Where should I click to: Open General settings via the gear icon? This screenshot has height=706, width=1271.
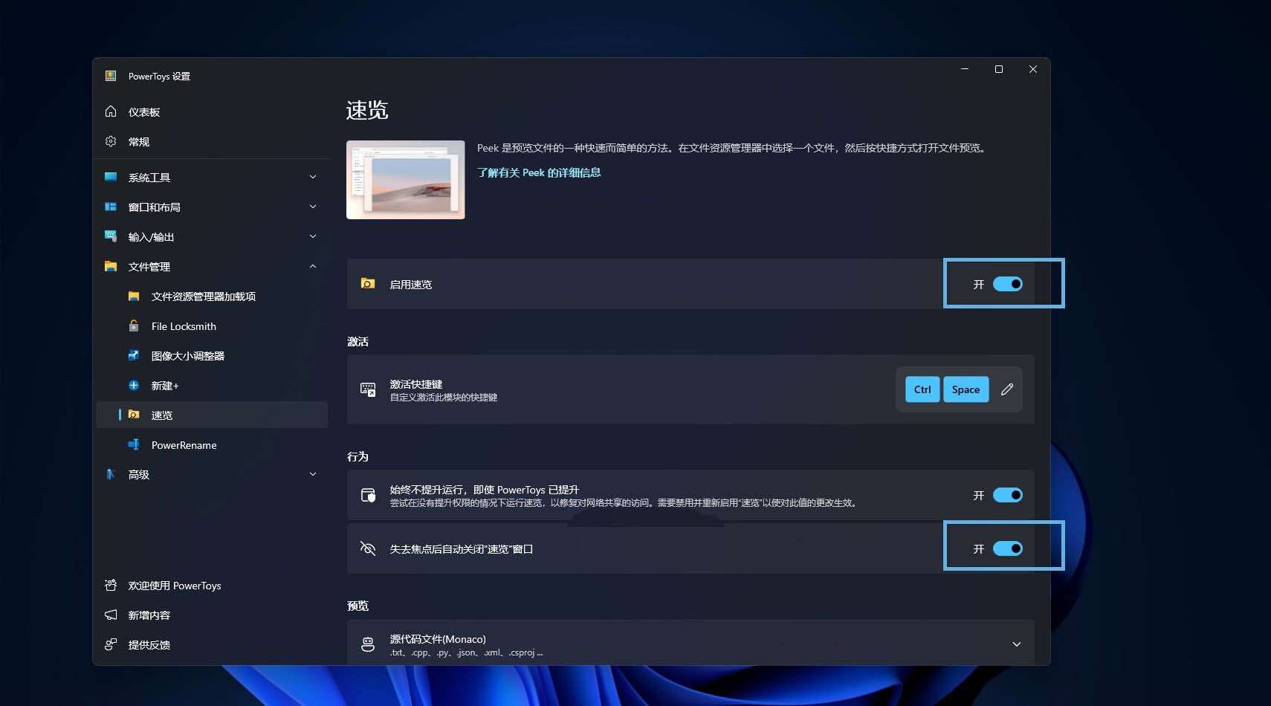click(x=110, y=141)
